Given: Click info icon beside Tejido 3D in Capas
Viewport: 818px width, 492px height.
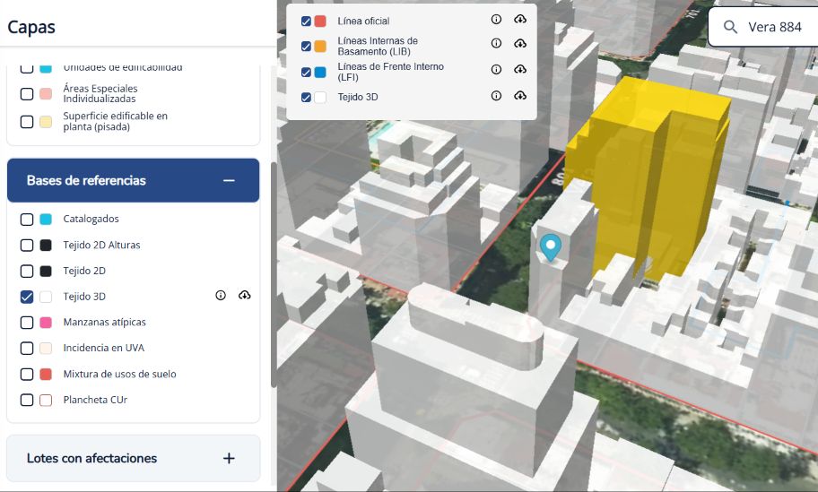Looking at the screenshot, I should click(x=221, y=296).
